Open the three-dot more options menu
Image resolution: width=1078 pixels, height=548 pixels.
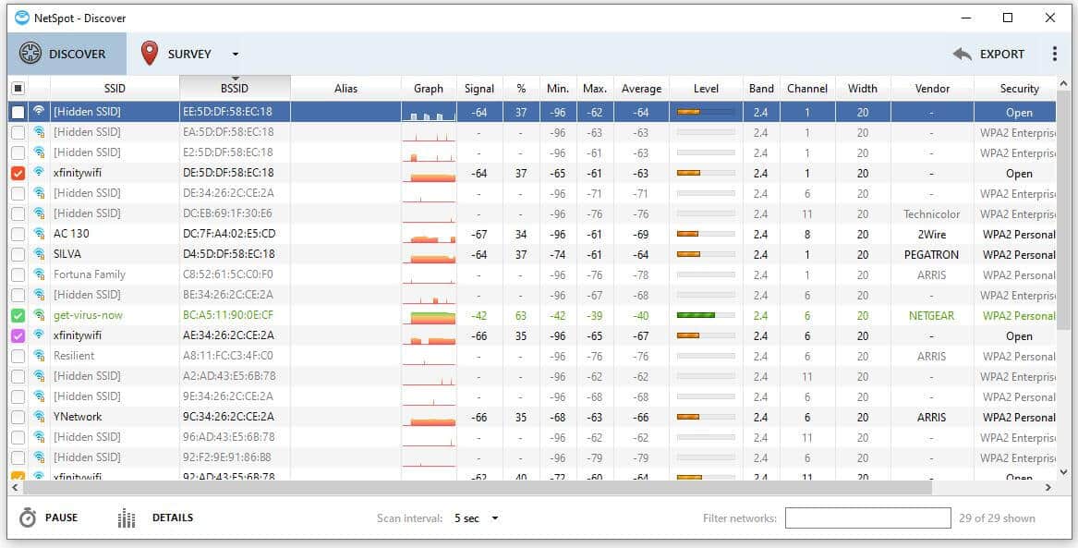coord(1054,54)
